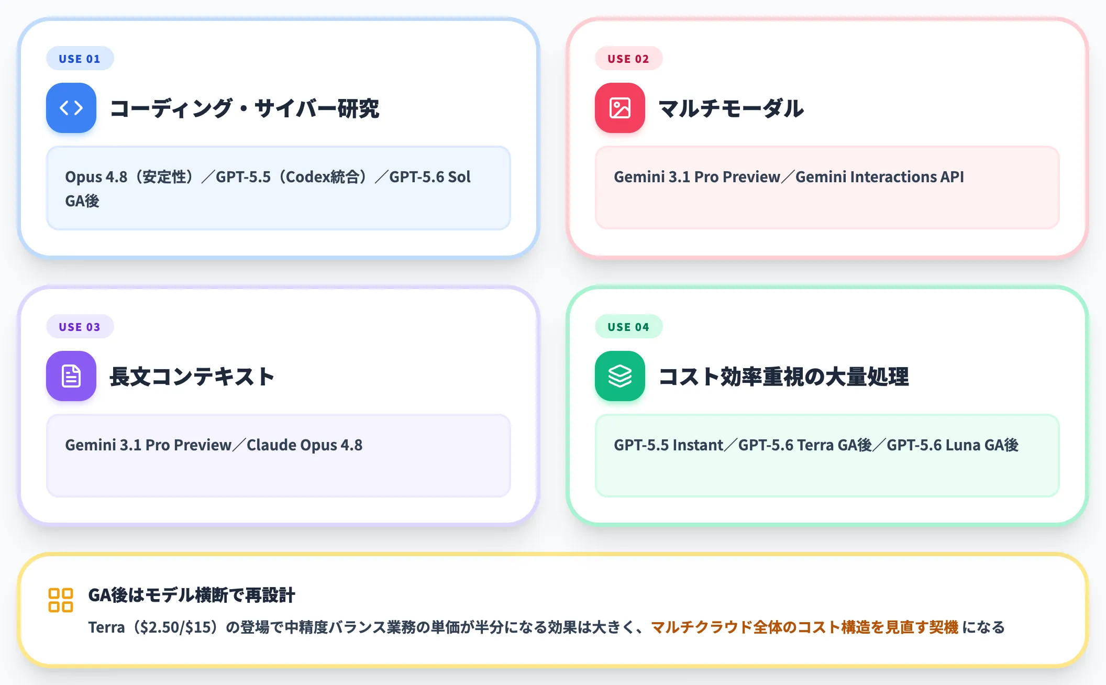This screenshot has height=685, width=1106.
Task: Click heading 長文コンテキスト
Action: coord(192,377)
